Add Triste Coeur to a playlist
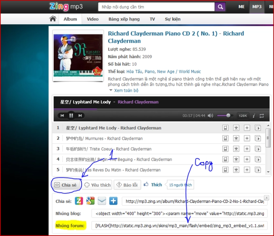This screenshot has height=236, width=274. click(x=247, y=149)
